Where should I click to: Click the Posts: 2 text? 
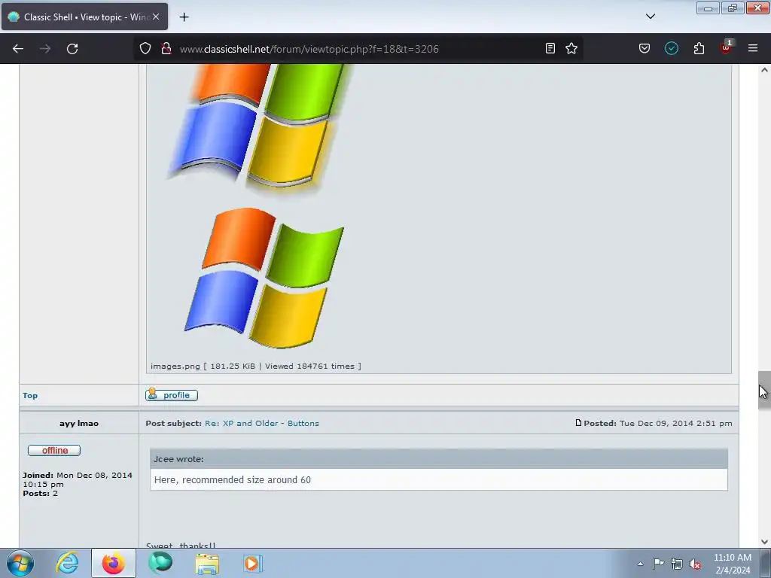(41, 494)
